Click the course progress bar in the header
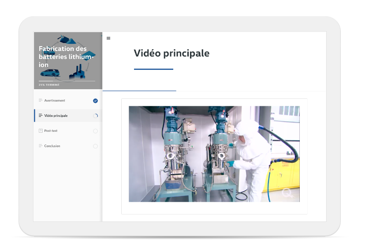 pos(67,81)
